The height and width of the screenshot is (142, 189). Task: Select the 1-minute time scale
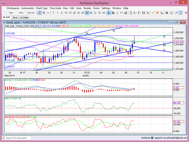point(57,13)
